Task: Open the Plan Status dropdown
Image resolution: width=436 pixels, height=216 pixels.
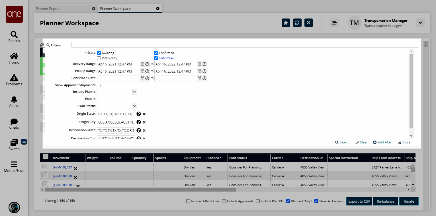Action: click(135, 106)
